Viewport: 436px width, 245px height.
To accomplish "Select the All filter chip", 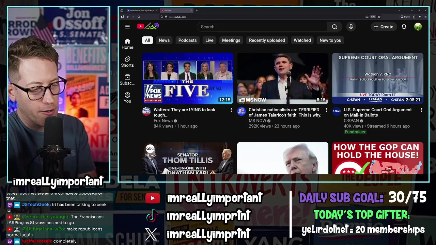I will 147,40.
